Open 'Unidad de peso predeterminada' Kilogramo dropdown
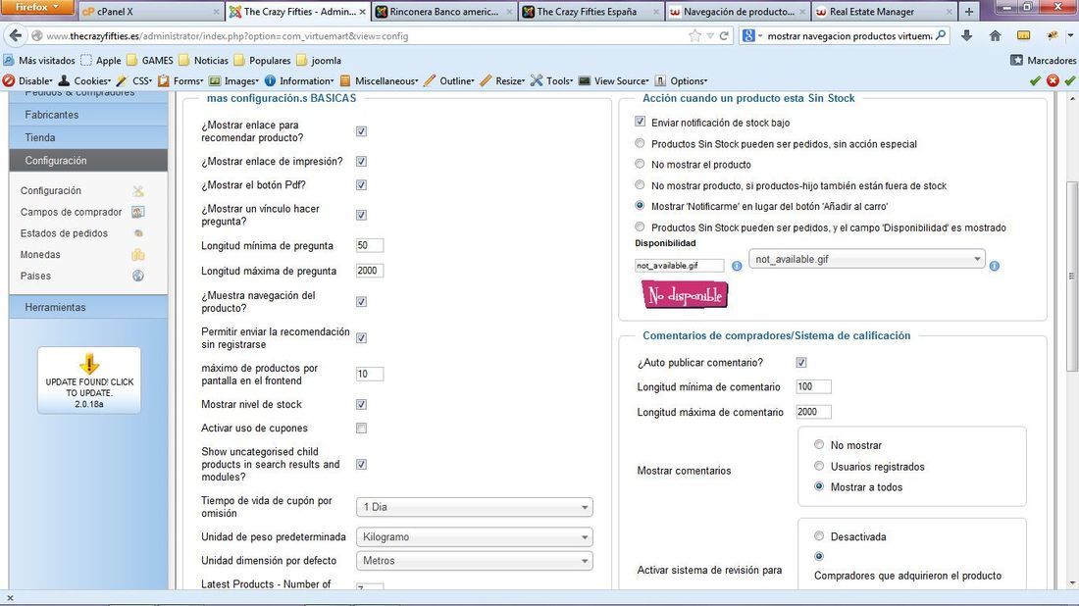Screen dimensions: 1079x606 click(x=474, y=537)
